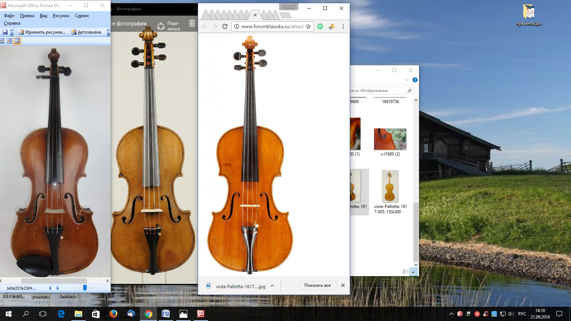Click the delete trash icon in Photos
571x321 pixels.
(192, 24)
